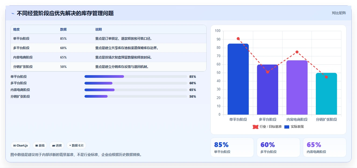Select the 数据卡片 tag chip
Image resolution: width=357 pixels, height=168 pixels.
click(76, 145)
